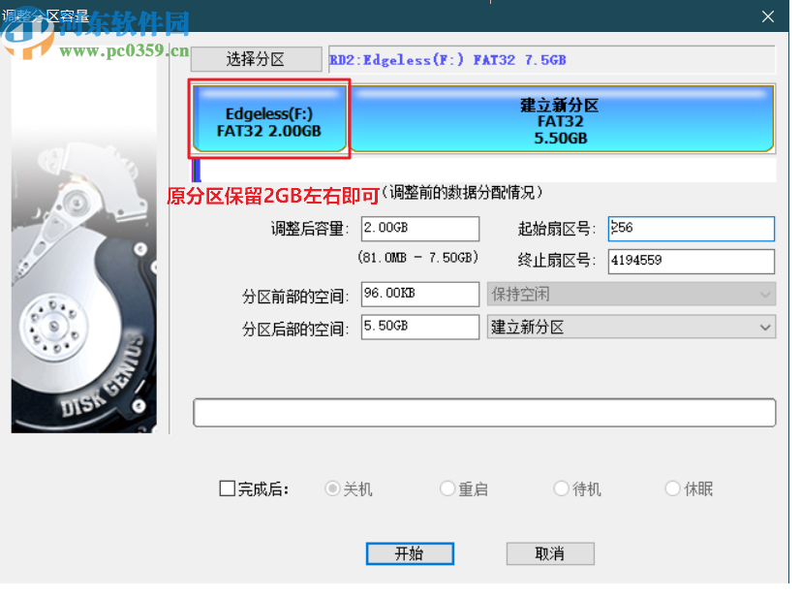Click the 开始 button

point(410,553)
